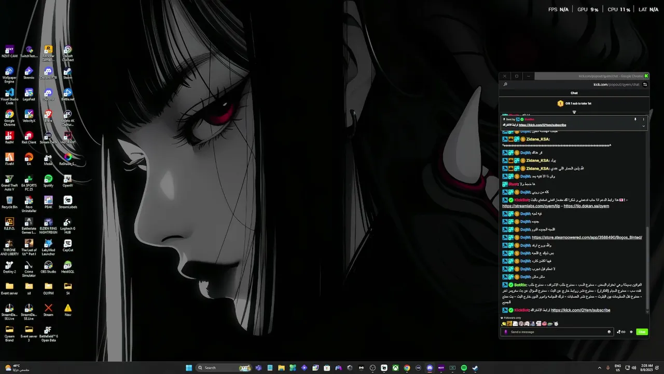
Task: Select the ELDEN RING NIGHTREIGN icon
Action: (48, 226)
